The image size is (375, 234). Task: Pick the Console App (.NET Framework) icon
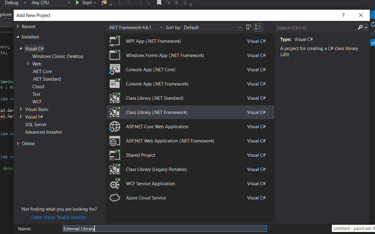(115, 84)
